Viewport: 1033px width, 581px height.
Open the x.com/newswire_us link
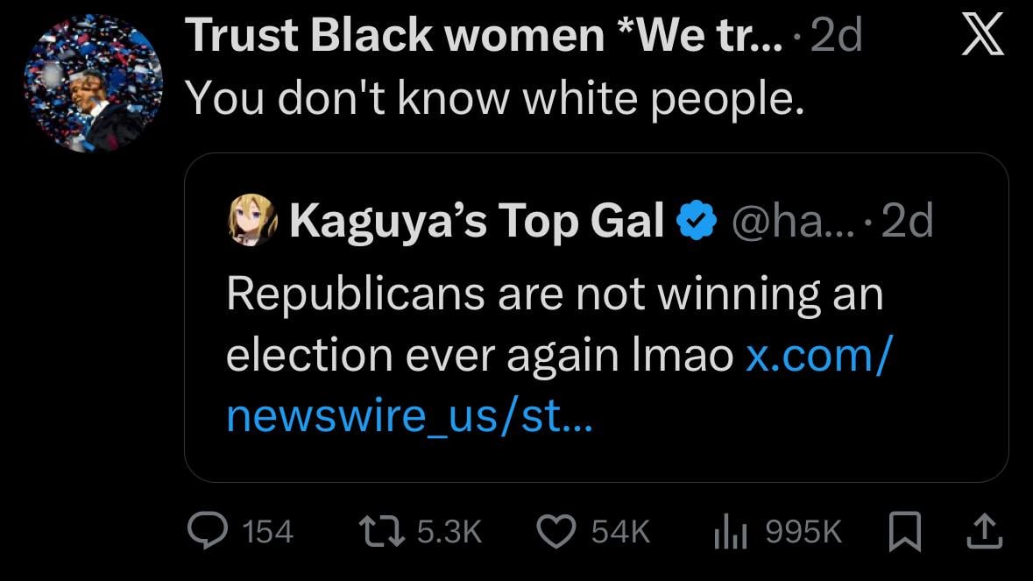(x=561, y=385)
